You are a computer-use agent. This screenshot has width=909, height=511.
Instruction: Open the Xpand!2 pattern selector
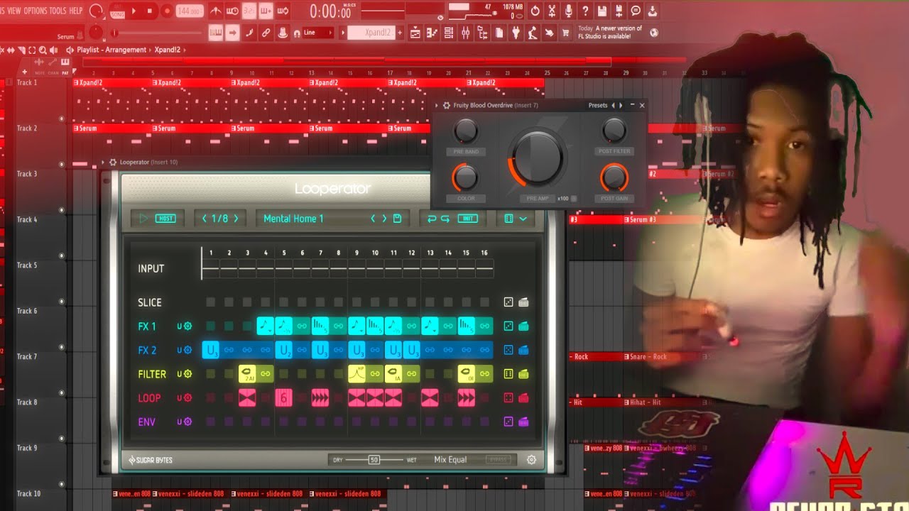click(371, 33)
